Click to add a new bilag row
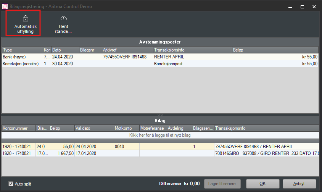 click(x=160, y=135)
